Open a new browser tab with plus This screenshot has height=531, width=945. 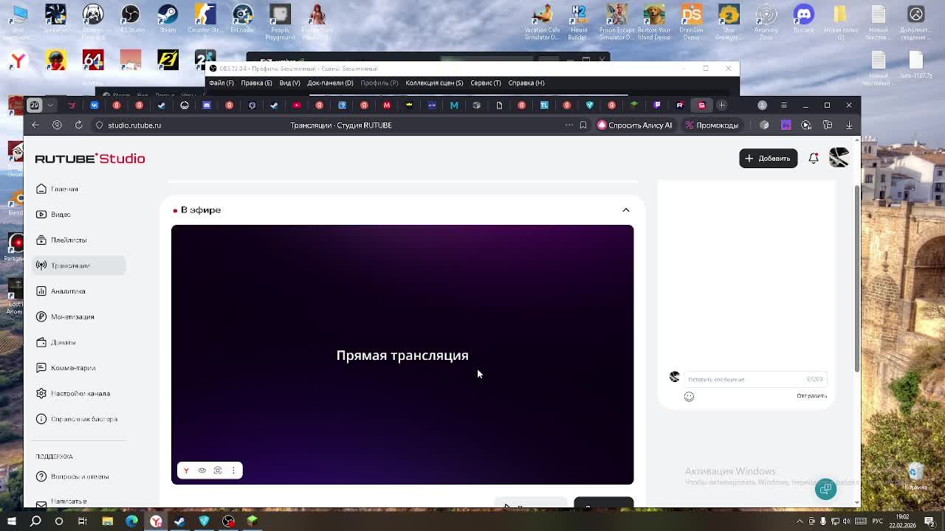click(x=722, y=105)
